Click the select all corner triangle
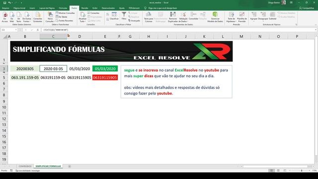The image size is (318, 179). (x=5, y=37)
